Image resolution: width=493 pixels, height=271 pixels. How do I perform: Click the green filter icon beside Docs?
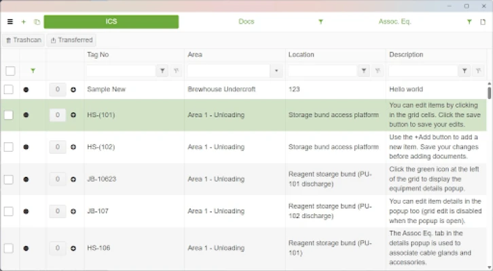point(321,22)
